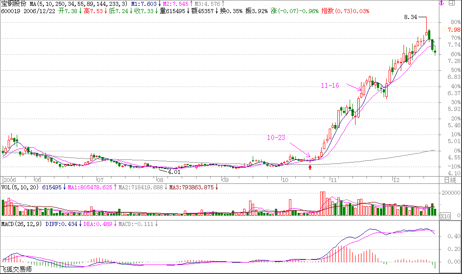The height and width of the screenshot is (274, 462).
Task: Click the 飞狐交易师 label at bottom left
Action: click(16, 270)
